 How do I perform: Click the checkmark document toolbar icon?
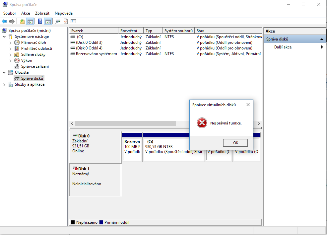(x=65, y=21)
